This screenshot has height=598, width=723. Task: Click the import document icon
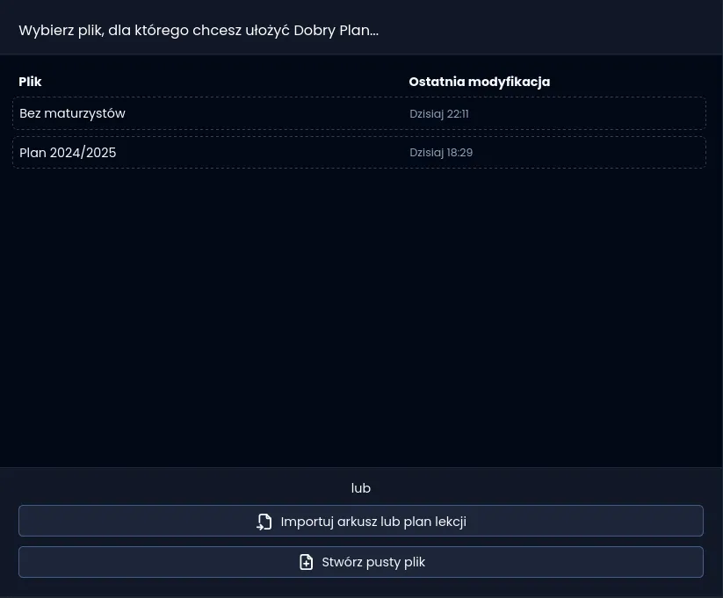[x=264, y=522]
